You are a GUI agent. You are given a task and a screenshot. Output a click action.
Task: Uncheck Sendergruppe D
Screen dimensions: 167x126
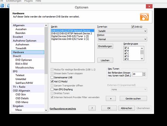125,56
